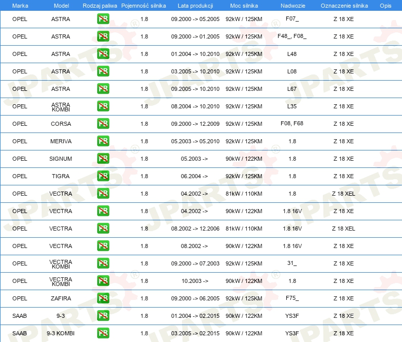Viewport: 402px width, 342px height.
Task: Click production dates 09.2000 -> 01.2005
Action: coord(195,36)
